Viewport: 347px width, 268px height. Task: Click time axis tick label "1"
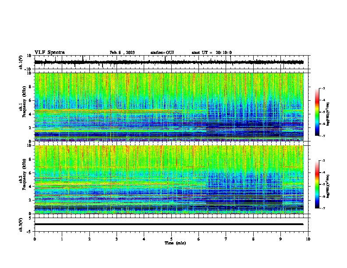pyautogui.click(x=62, y=239)
